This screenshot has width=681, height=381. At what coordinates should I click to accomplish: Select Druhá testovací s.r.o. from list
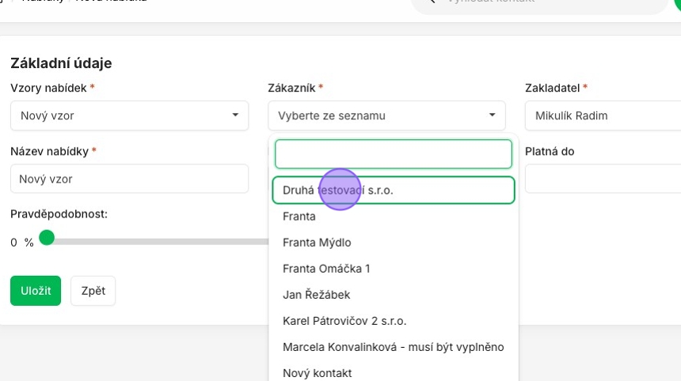coord(393,190)
